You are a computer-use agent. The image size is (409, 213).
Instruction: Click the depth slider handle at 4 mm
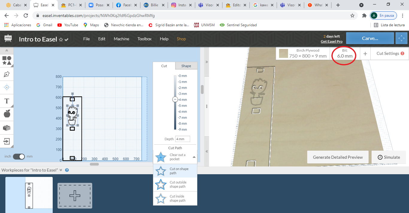pos(175,100)
